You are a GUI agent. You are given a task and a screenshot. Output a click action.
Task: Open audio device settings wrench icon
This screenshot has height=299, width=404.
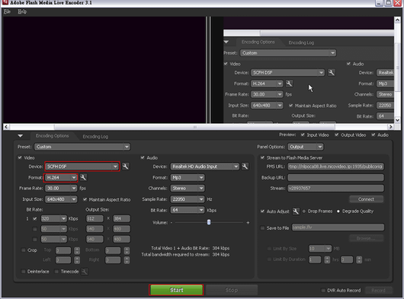245,167
